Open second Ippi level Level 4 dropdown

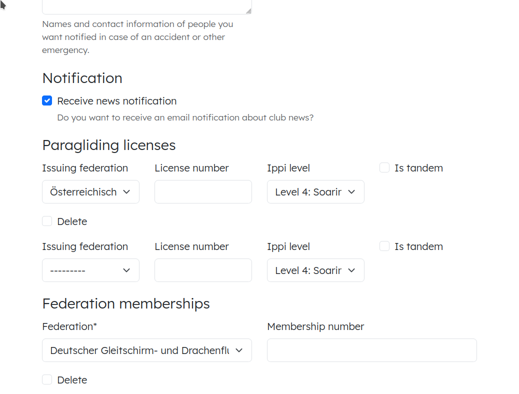click(316, 270)
